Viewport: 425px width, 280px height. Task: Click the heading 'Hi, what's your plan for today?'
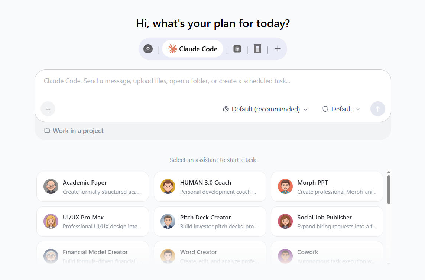213,24
